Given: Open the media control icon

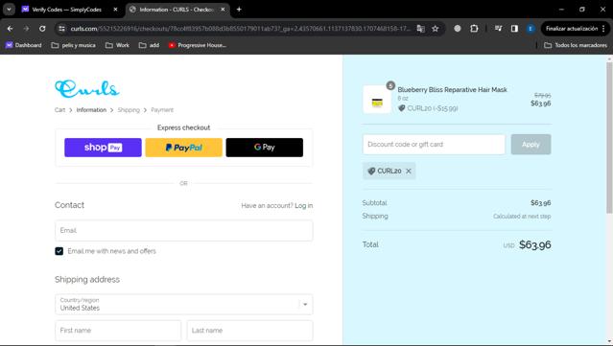Looking at the screenshot, I should [x=498, y=29].
